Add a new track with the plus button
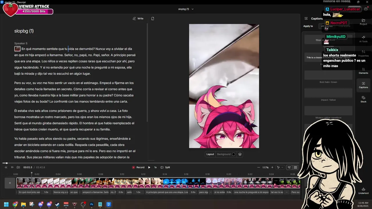 pos(10,183)
